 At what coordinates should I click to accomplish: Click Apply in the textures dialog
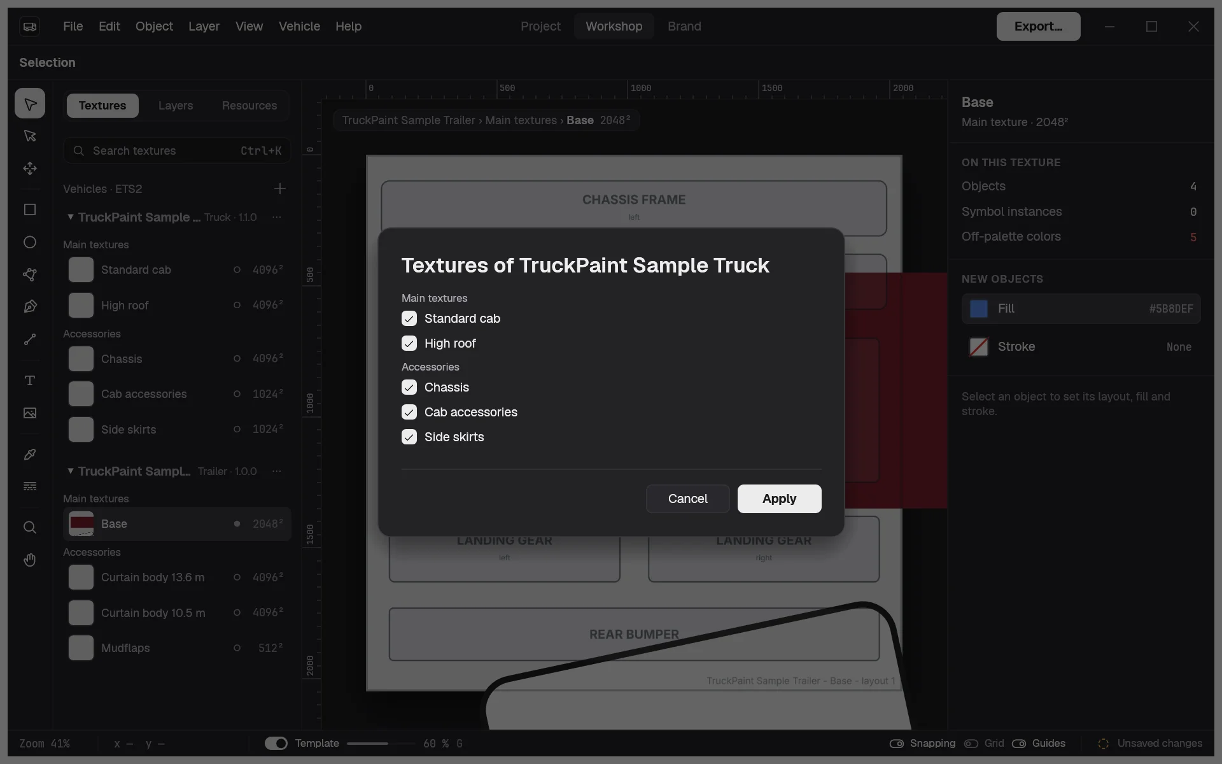(779, 499)
